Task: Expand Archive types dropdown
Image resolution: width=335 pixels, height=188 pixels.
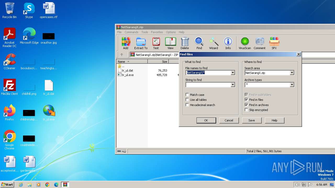Action: (292, 85)
